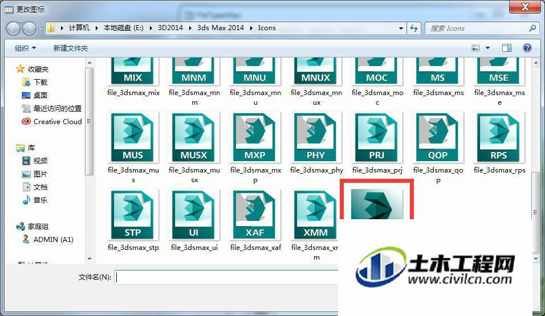
Task: Select the UI file icon
Action: pos(194,214)
